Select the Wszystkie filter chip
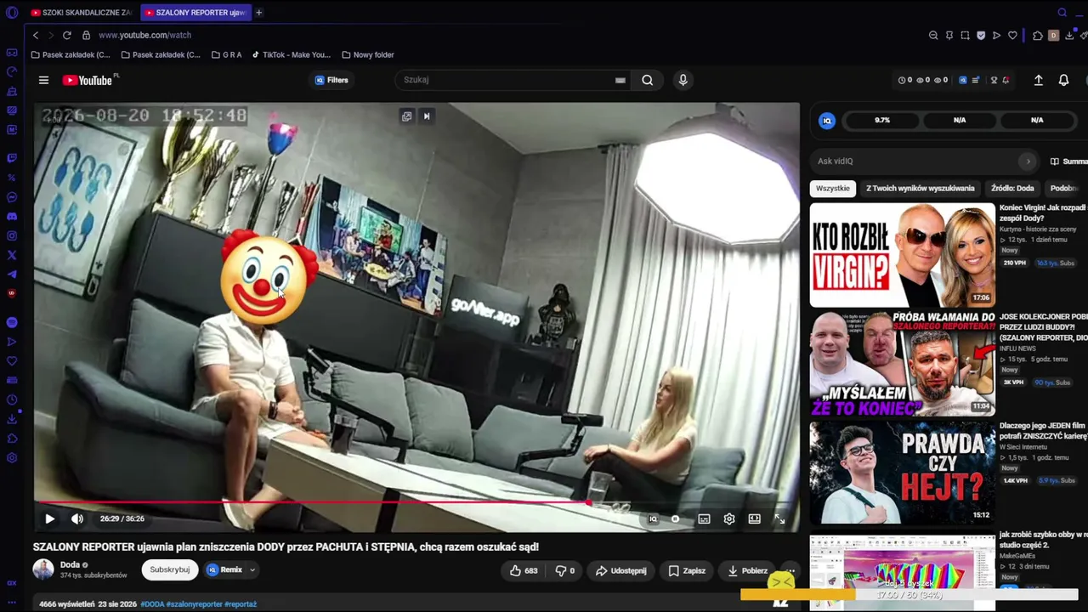Viewport: 1088px width, 612px height. 833,188
